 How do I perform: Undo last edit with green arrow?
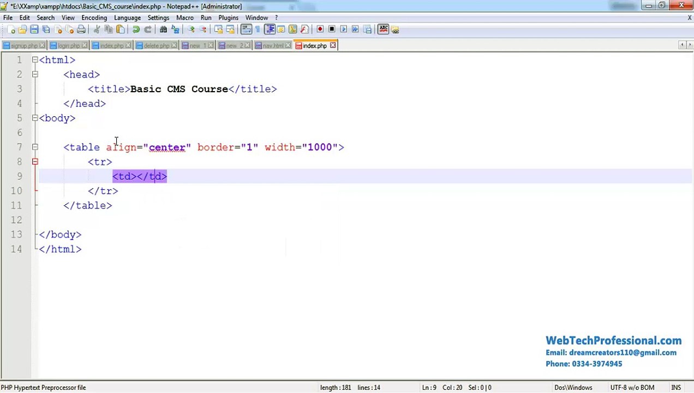tap(136, 29)
